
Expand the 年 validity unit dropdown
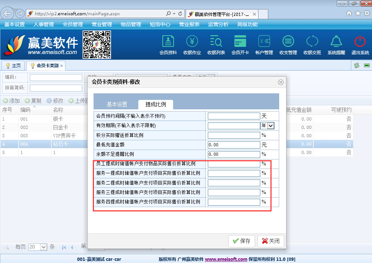coord(270,126)
